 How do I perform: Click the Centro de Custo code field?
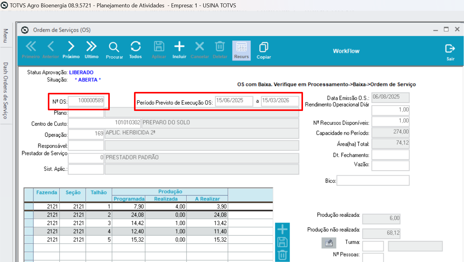(x=104, y=123)
